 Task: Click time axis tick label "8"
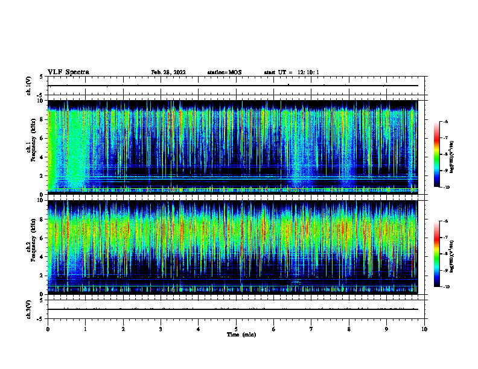(349, 329)
